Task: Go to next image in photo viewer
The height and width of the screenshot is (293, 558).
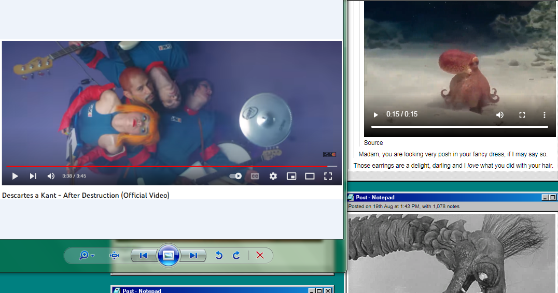Action: click(193, 255)
